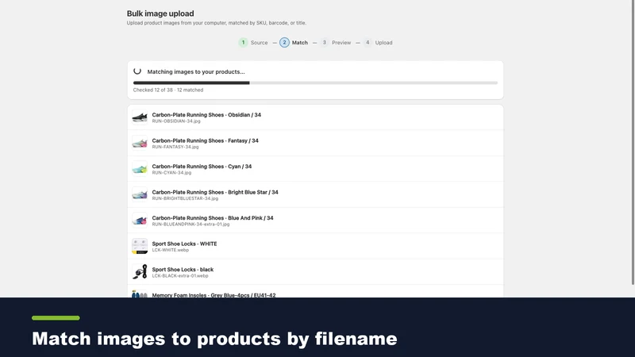Open Sport Shoe Locks WHITE thumbnail

pos(140,246)
